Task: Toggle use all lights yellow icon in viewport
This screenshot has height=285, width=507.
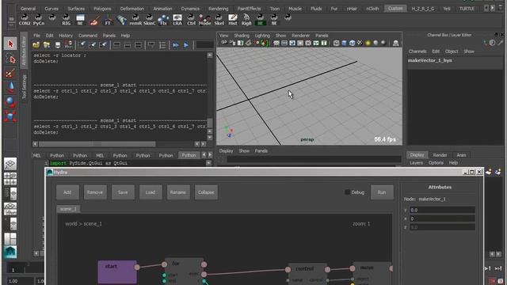Action: pyautogui.click(x=368, y=43)
